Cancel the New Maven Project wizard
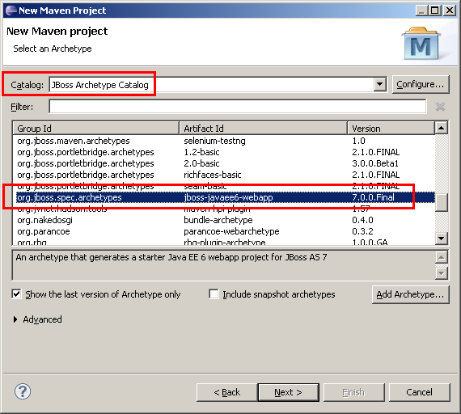 pos(419,392)
